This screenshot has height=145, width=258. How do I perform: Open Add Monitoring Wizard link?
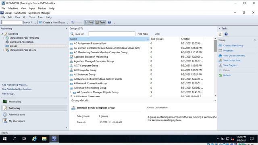tap(15, 85)
